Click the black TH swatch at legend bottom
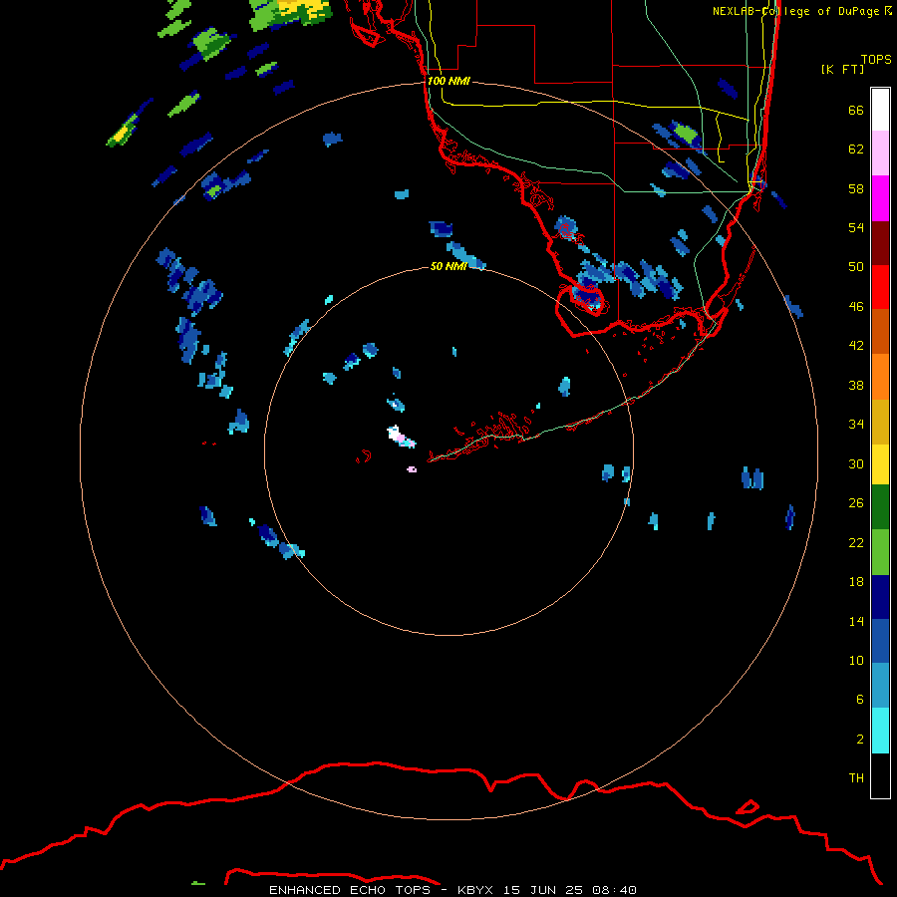 [x=880, y=775]
